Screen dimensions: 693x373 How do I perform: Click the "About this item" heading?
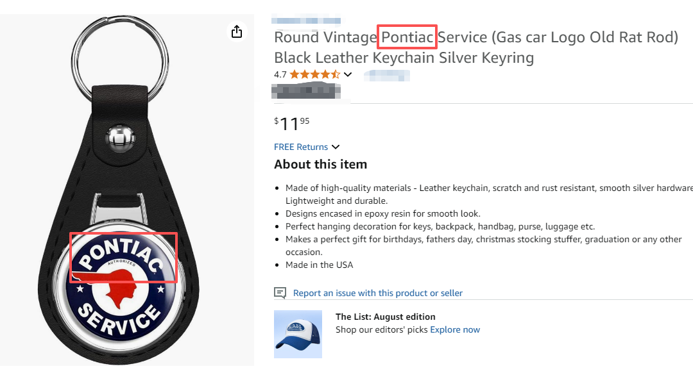[320, 164]
